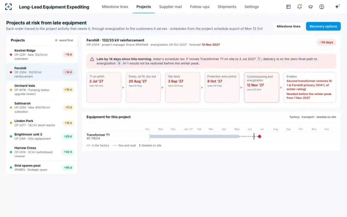Click the "−14 days" badge in Fernhill header
Image resolution: width=347 pixels, height=217 pixels.
(326, 42)
